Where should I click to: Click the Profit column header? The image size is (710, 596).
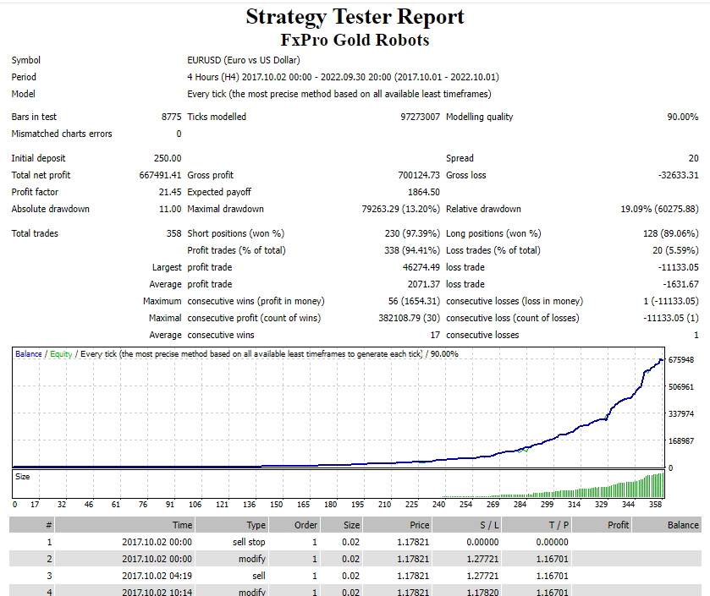[602, 525]
